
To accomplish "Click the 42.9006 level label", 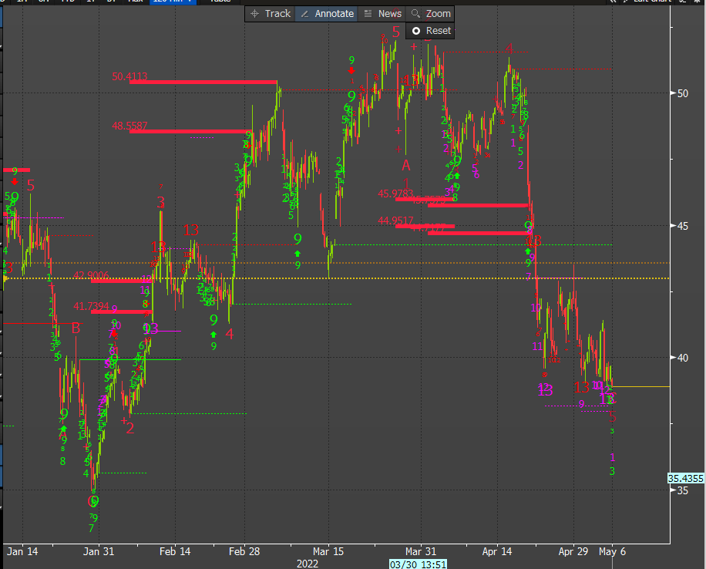I will click(x=92, y=275).
